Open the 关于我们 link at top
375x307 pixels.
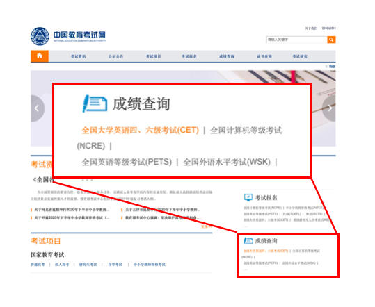311,28
